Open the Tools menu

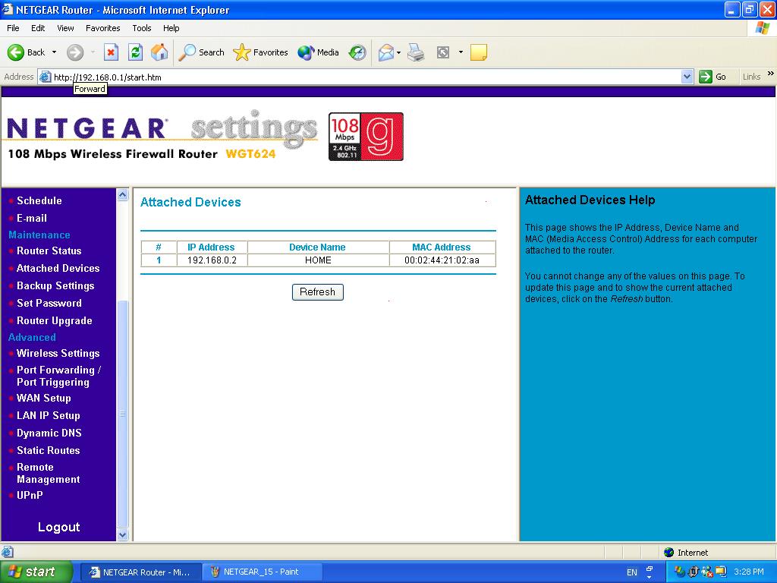(x=142, y=28)
